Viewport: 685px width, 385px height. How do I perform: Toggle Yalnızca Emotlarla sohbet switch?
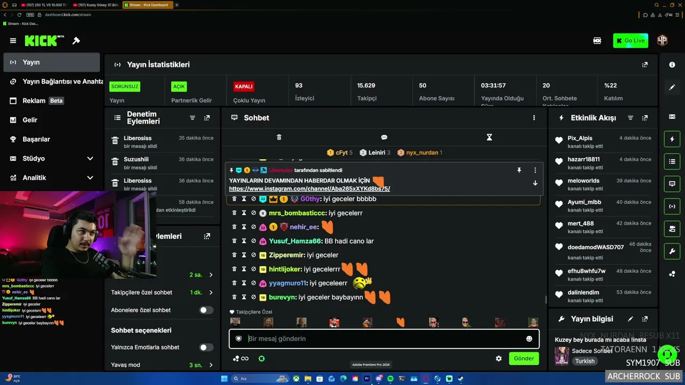[206, 348]
